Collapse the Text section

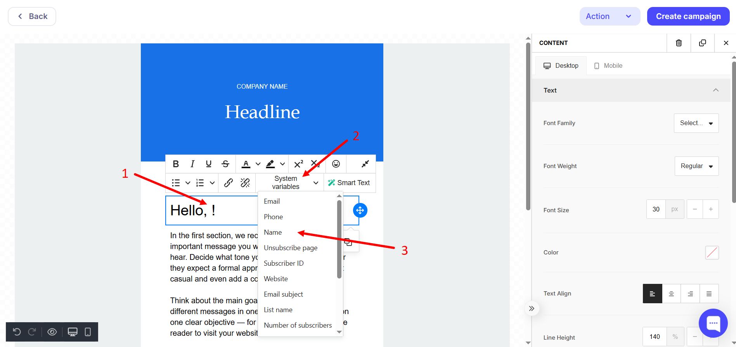pyautogui.click(x=715, y=90)
